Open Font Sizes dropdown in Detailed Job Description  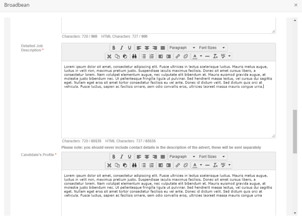pos(212,48)
